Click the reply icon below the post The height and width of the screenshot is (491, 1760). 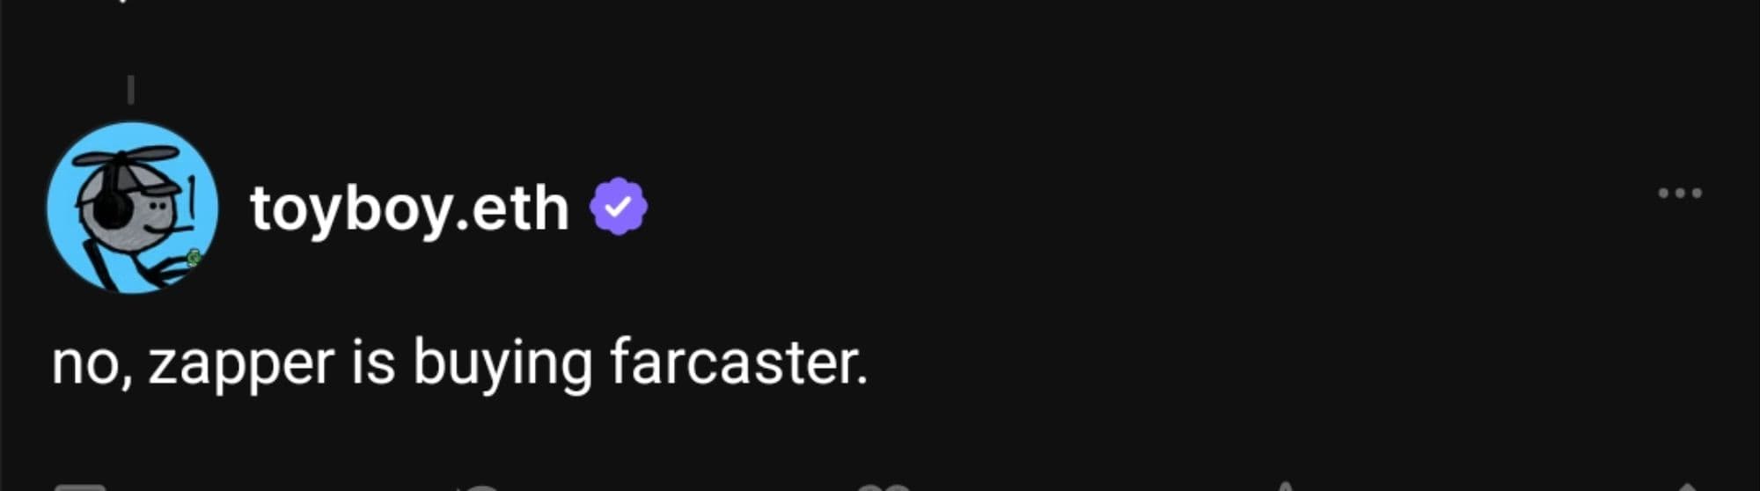pyautogui.click(x=79, y=486)
